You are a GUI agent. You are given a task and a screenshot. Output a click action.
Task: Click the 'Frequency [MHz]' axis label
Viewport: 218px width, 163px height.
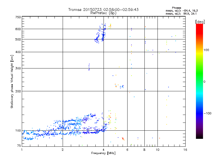[x=103, y=153]
